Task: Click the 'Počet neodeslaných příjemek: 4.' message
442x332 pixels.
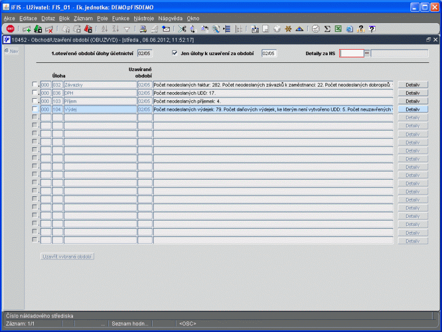Action: [x=273, y=101]
